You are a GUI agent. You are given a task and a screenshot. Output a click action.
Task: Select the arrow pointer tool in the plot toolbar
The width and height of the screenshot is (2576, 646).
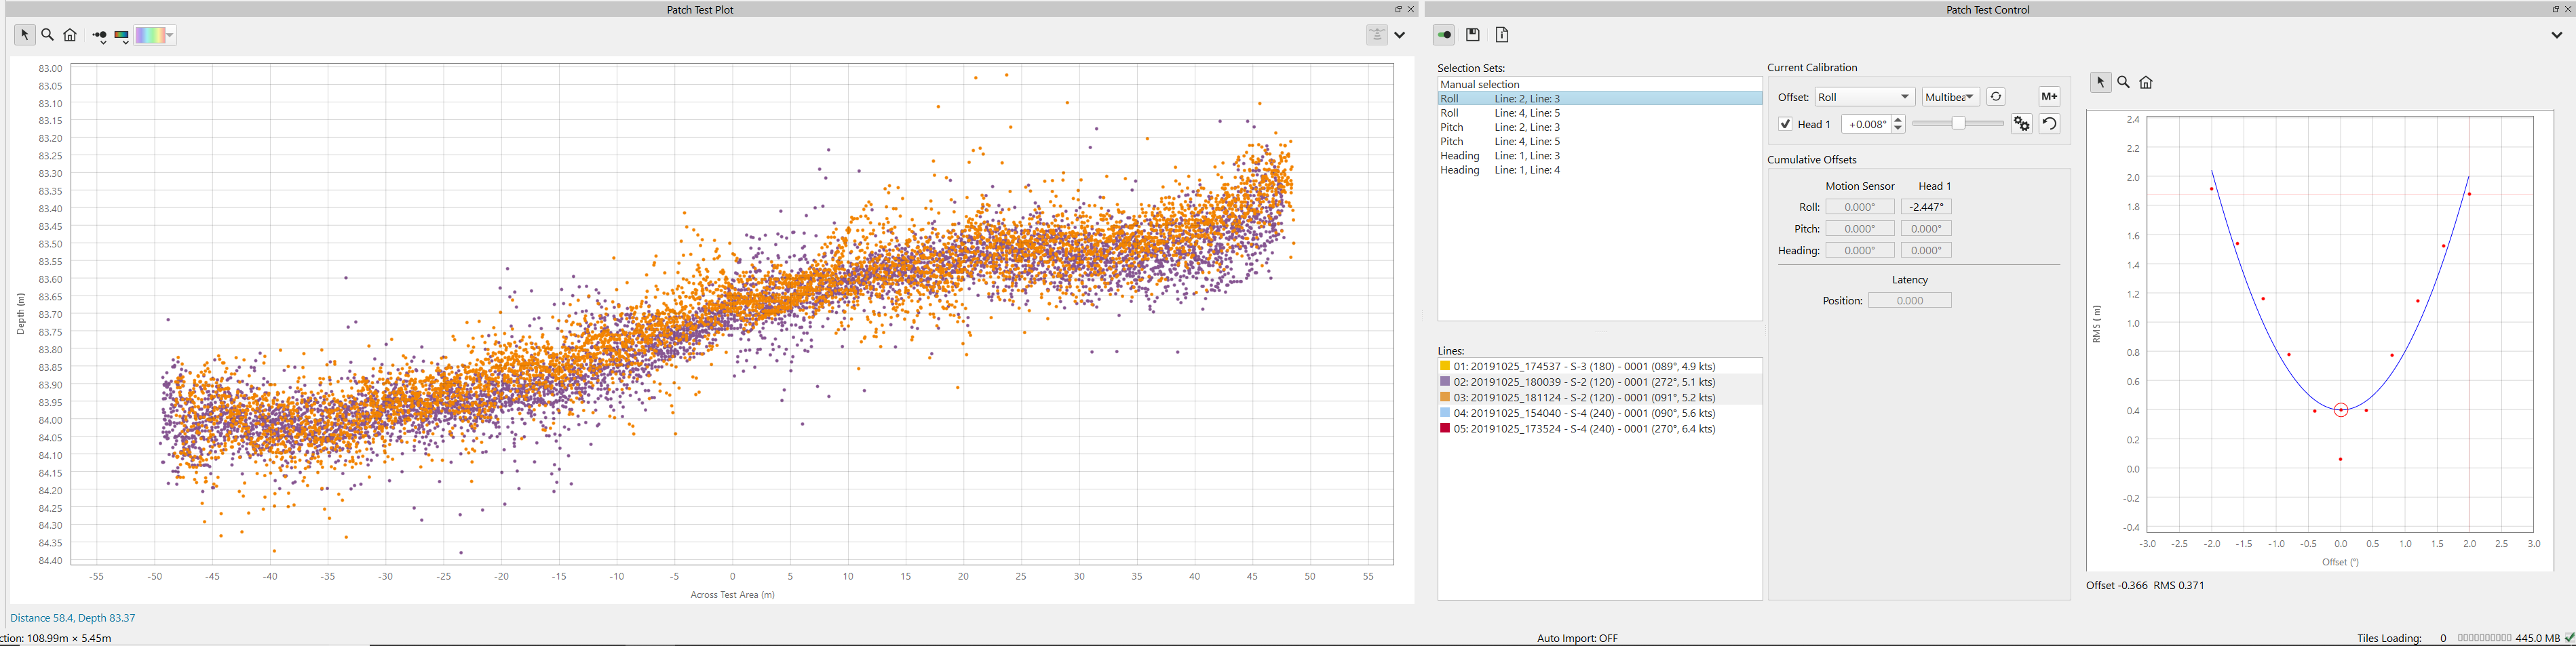coord(25,35)
